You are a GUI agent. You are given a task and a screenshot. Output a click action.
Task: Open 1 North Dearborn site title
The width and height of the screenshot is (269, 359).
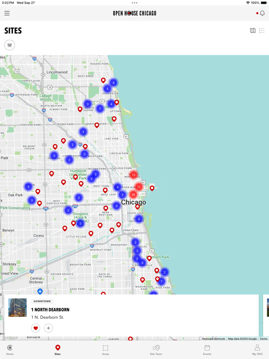point(50,310)
